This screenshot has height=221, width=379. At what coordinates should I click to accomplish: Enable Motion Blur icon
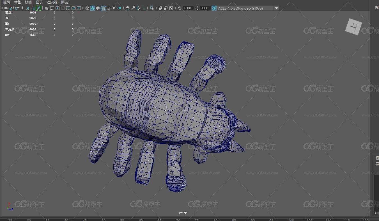(x=133, y=8)
